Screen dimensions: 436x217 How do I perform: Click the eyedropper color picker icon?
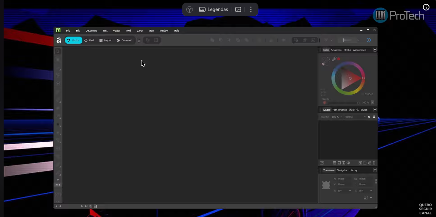coord(334,59)
